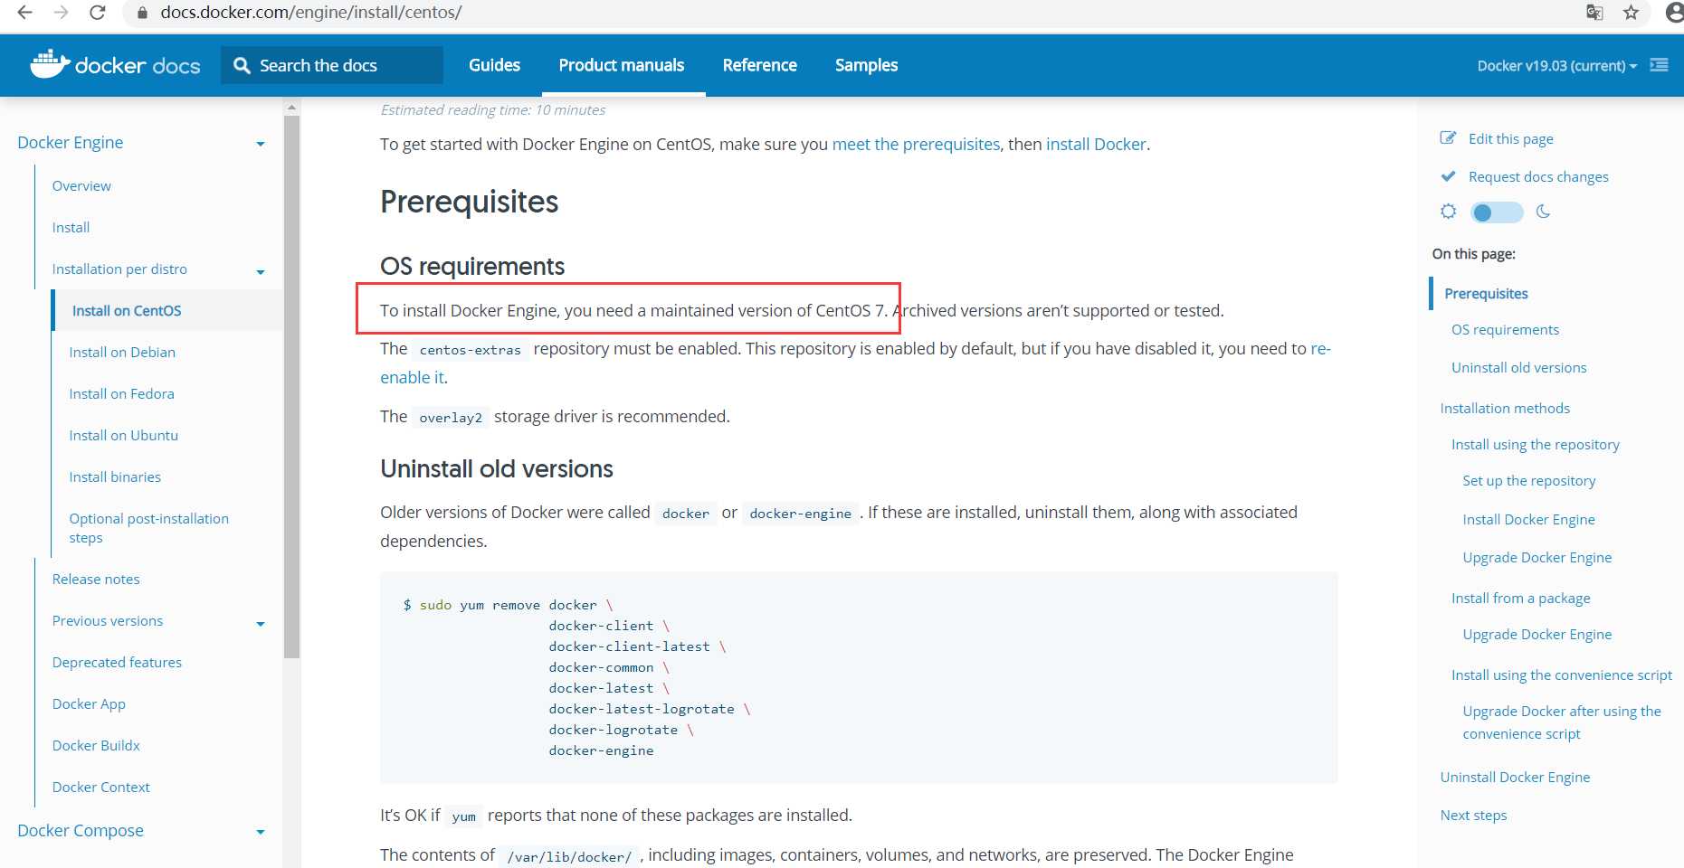Open Deprecated features in the sidebar
The image size is (1684, 868).
(x=117, y=662)
